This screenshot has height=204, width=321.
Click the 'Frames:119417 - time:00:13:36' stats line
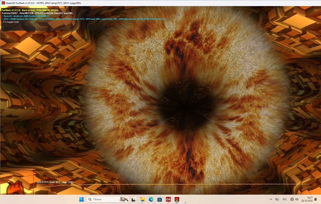37,13
